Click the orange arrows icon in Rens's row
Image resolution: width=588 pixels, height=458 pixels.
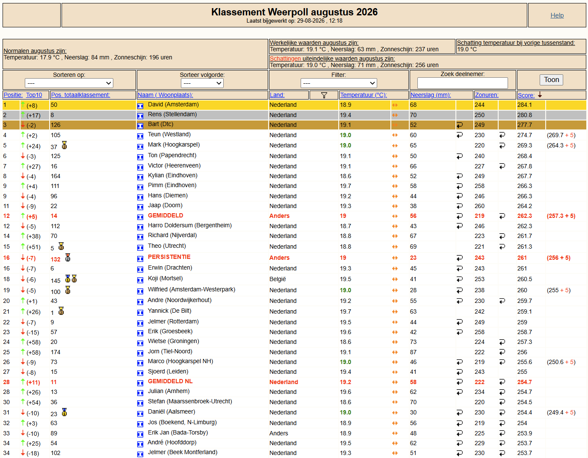click(395, 115)
